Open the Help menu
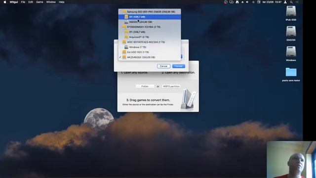 61,2
